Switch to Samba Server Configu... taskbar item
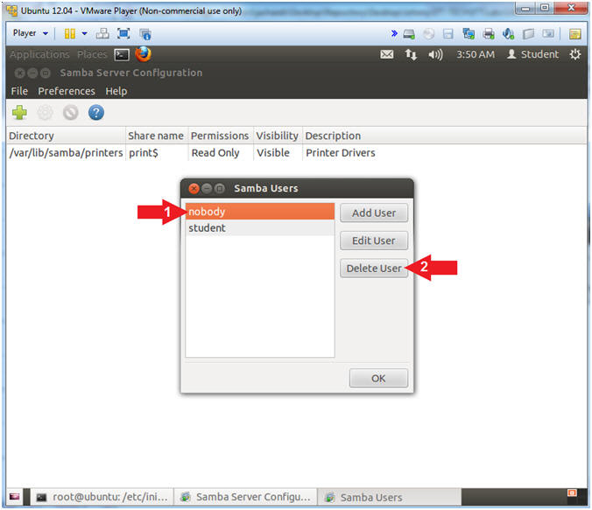This screenshot has width=592, height=510. tap(245, 497)
